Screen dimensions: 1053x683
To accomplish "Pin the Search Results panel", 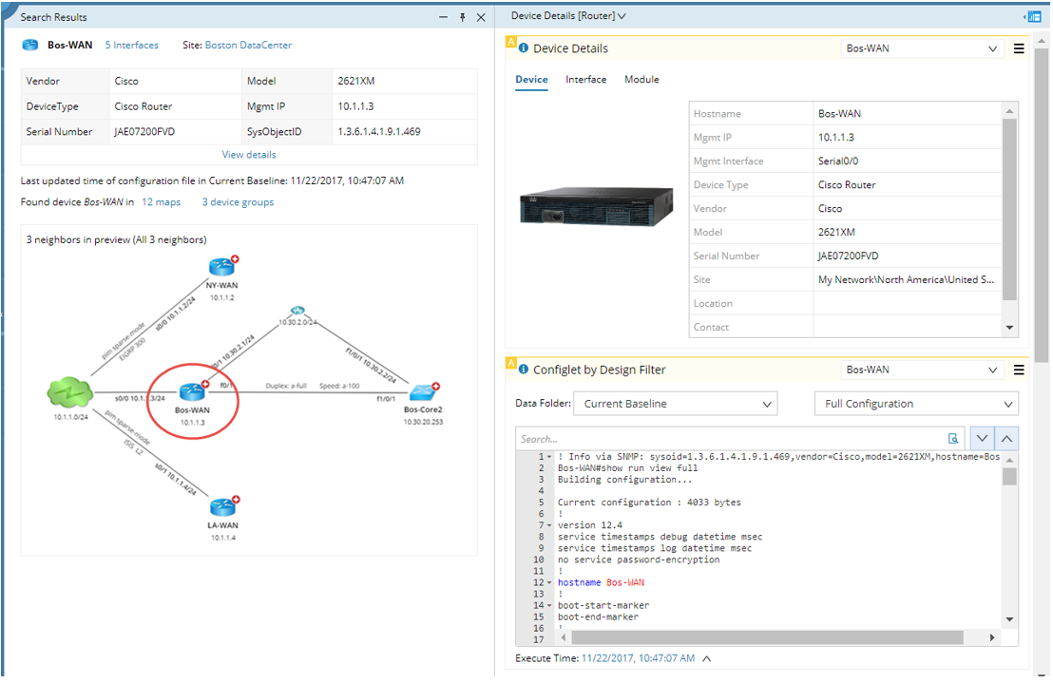I will pos(463,17).
